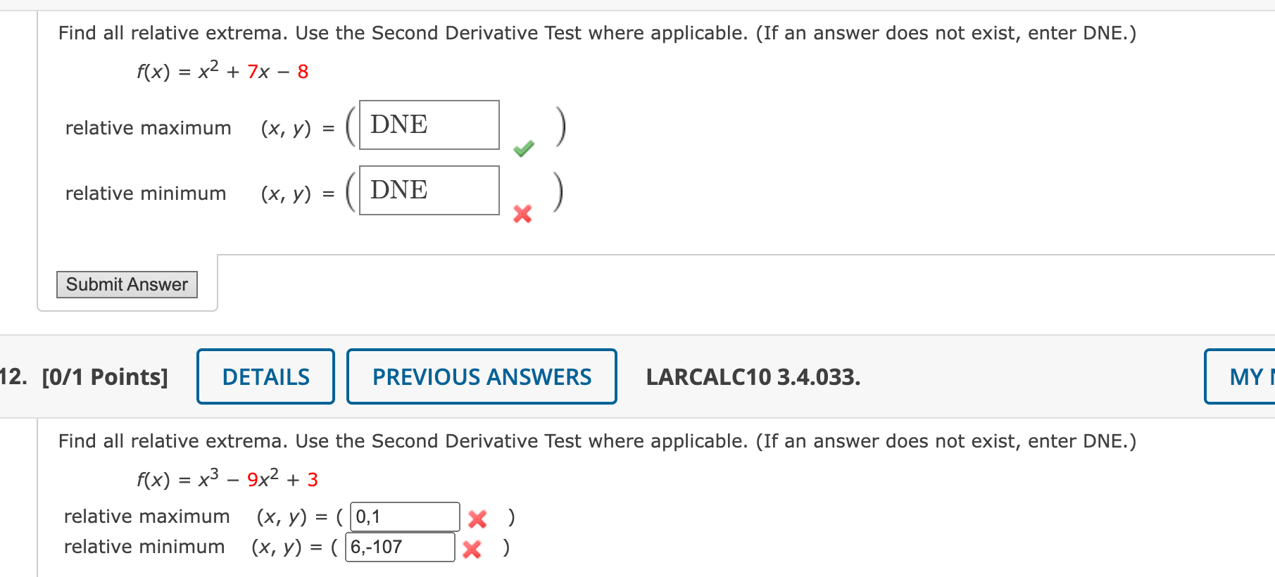
Task: Click the f(x) = x2 + 7x − 8 equation
Action: (220, 70)
